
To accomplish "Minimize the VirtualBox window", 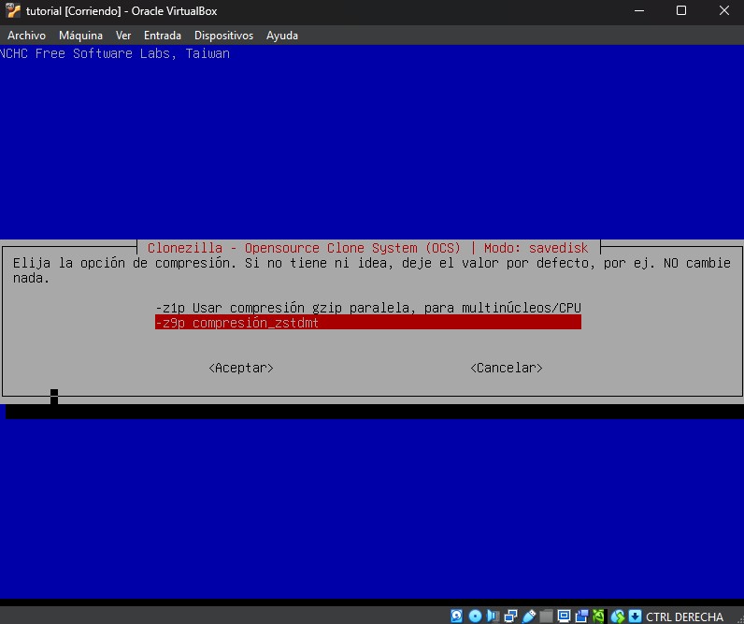I will tap(639, 10).
